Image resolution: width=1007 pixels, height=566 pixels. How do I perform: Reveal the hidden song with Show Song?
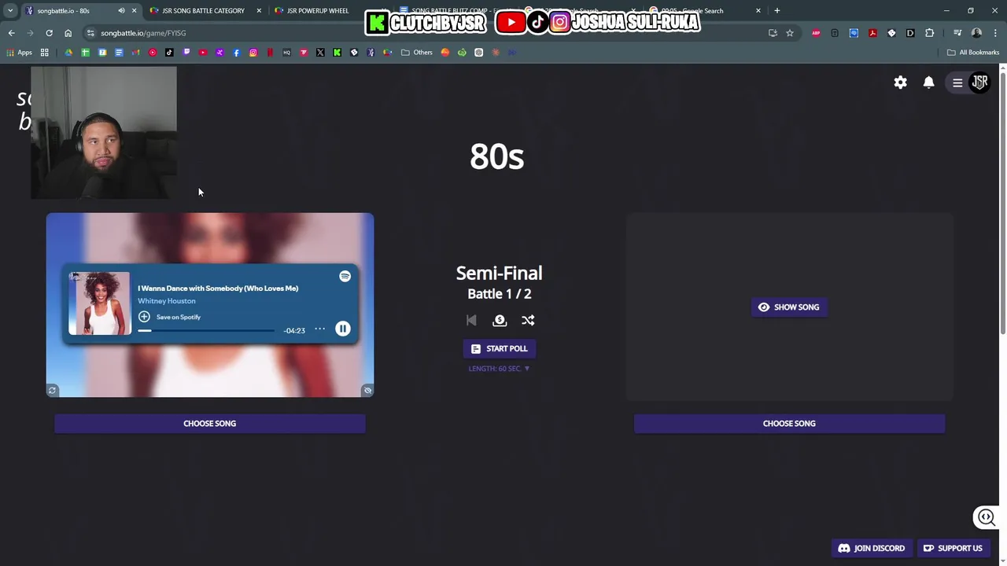point(789,307)
